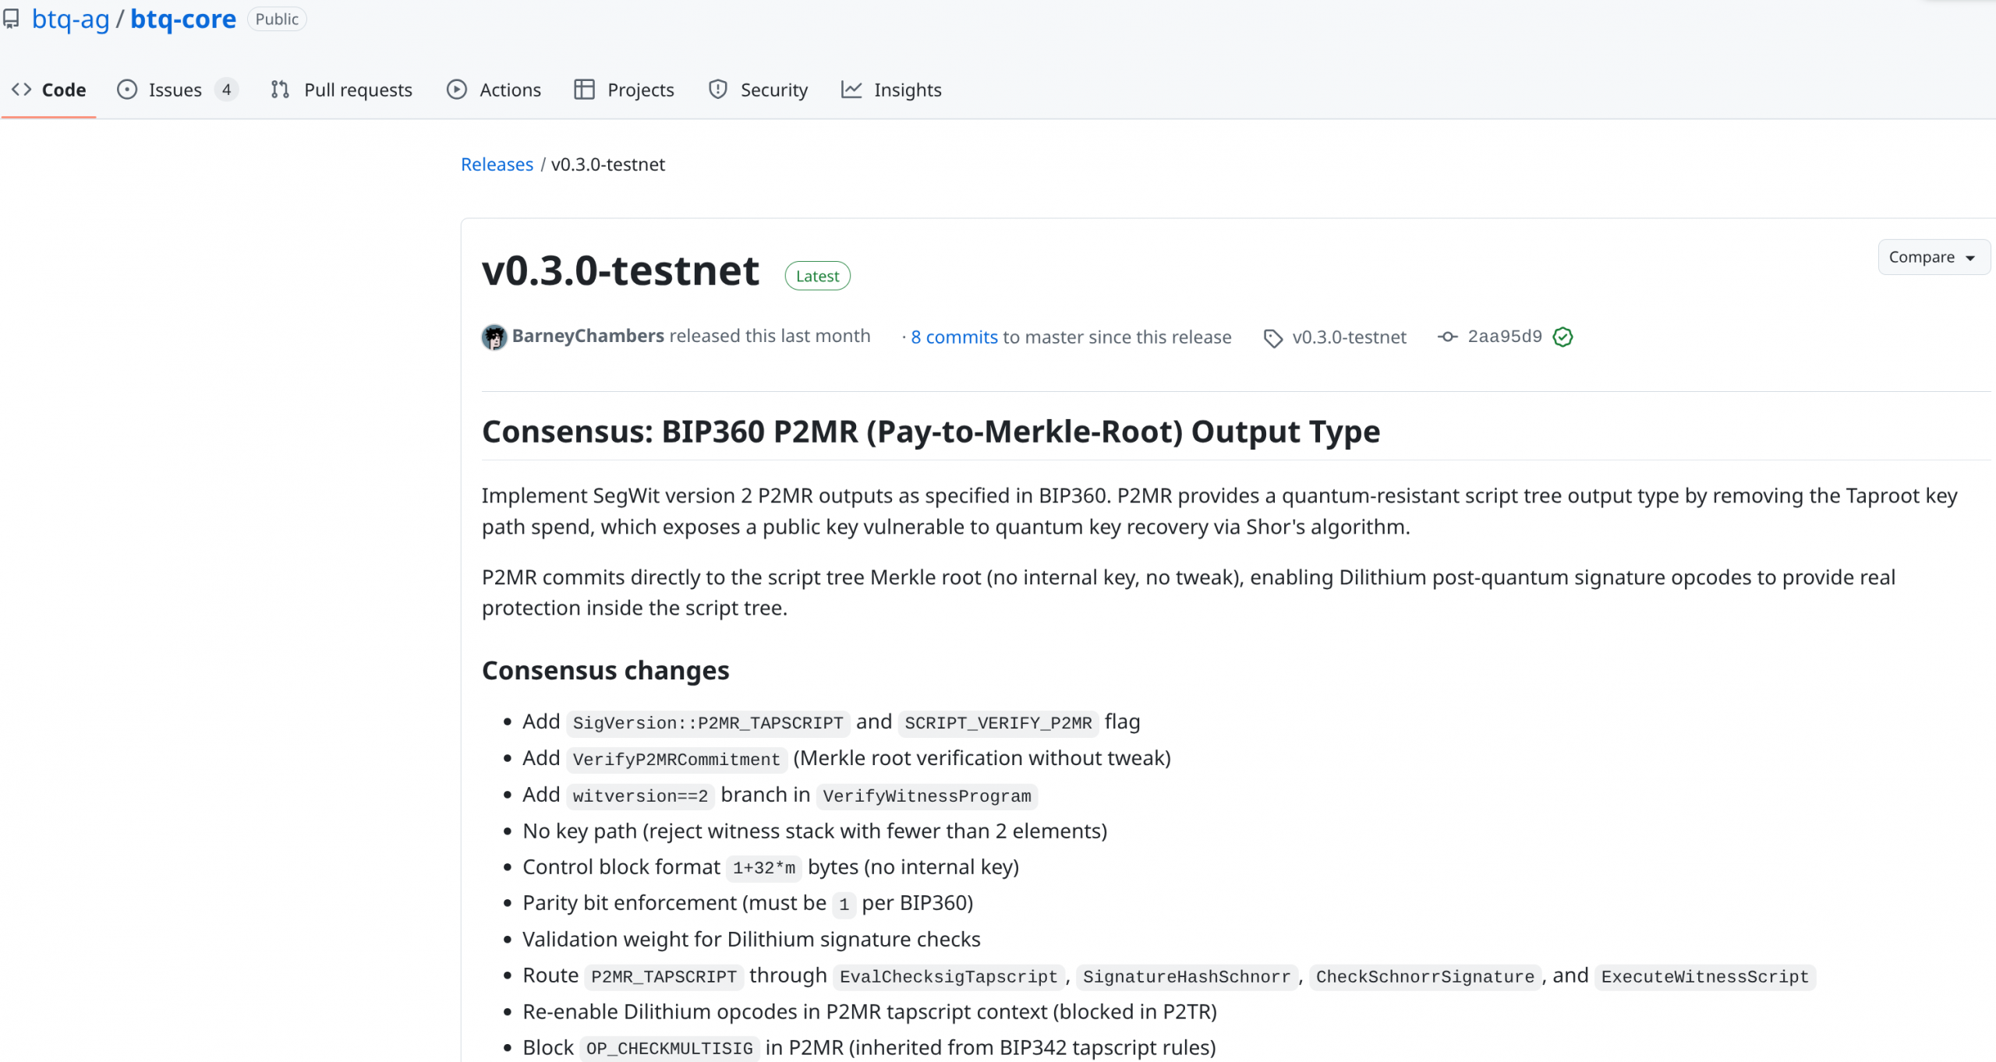Click the green verified commit checkmark
Image resolution: width=1996 pixels, height=1062 pixels.
[x=1562, y=337]
